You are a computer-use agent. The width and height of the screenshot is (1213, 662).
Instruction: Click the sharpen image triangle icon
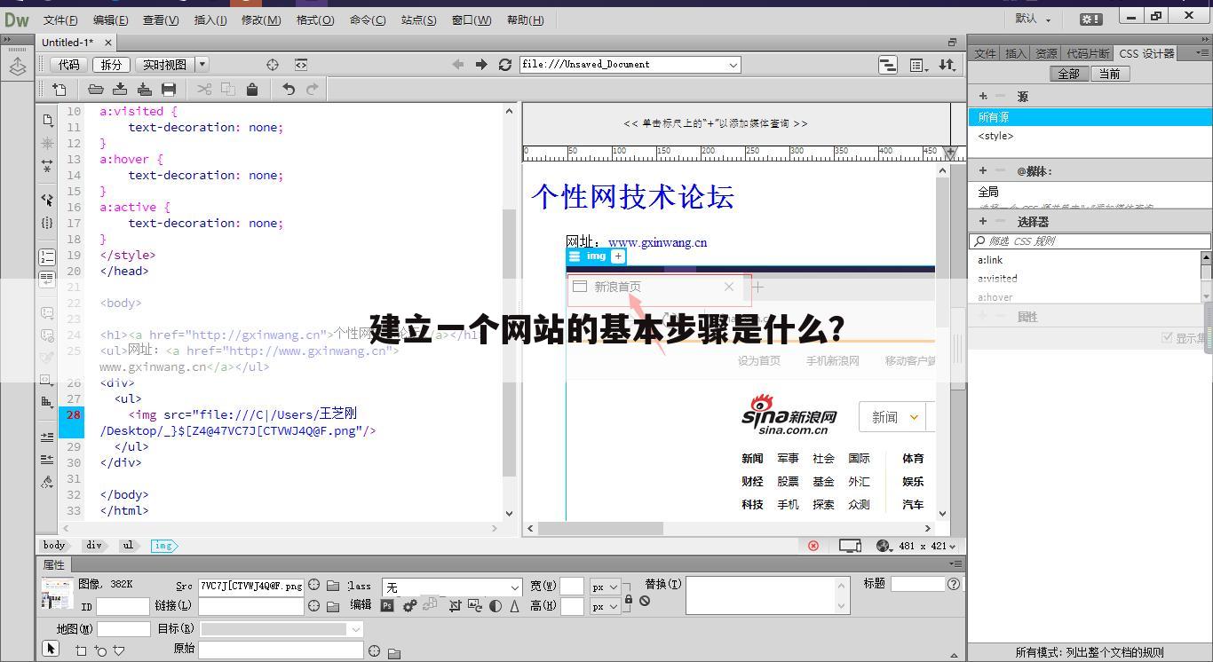pyautogui.click(x=514, y=605)
